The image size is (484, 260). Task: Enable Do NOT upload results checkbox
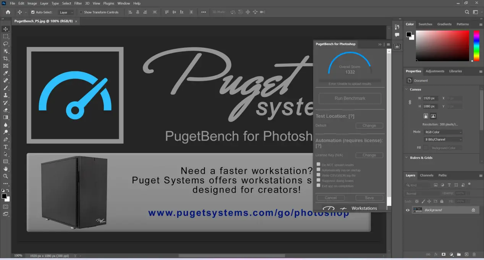coord(319,165)
